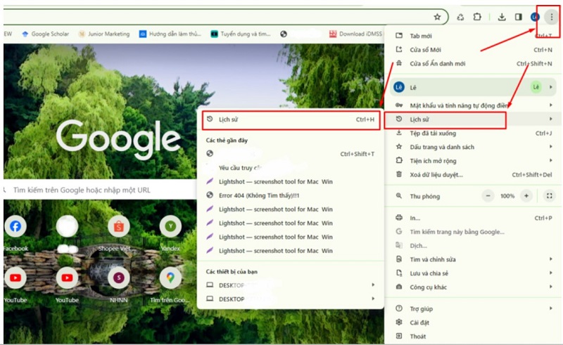This screenshot has width=563, height=345.
Task: Toggle the side panel icon
Action: tap(519, 17)
